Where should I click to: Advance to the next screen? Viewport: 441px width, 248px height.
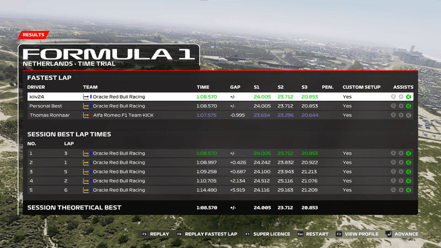coord(402,234)
